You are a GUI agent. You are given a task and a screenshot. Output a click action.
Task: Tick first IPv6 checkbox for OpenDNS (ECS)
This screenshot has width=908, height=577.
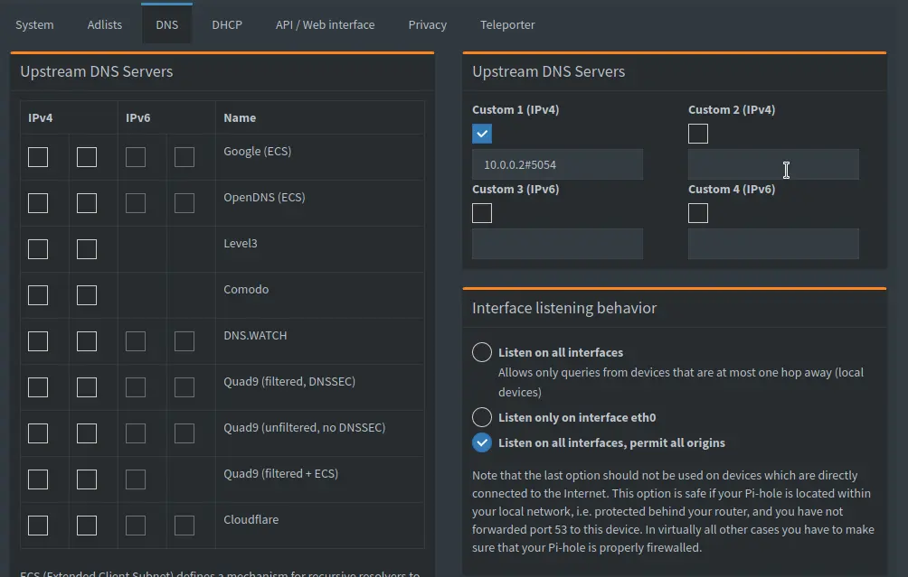pos(136,203)
